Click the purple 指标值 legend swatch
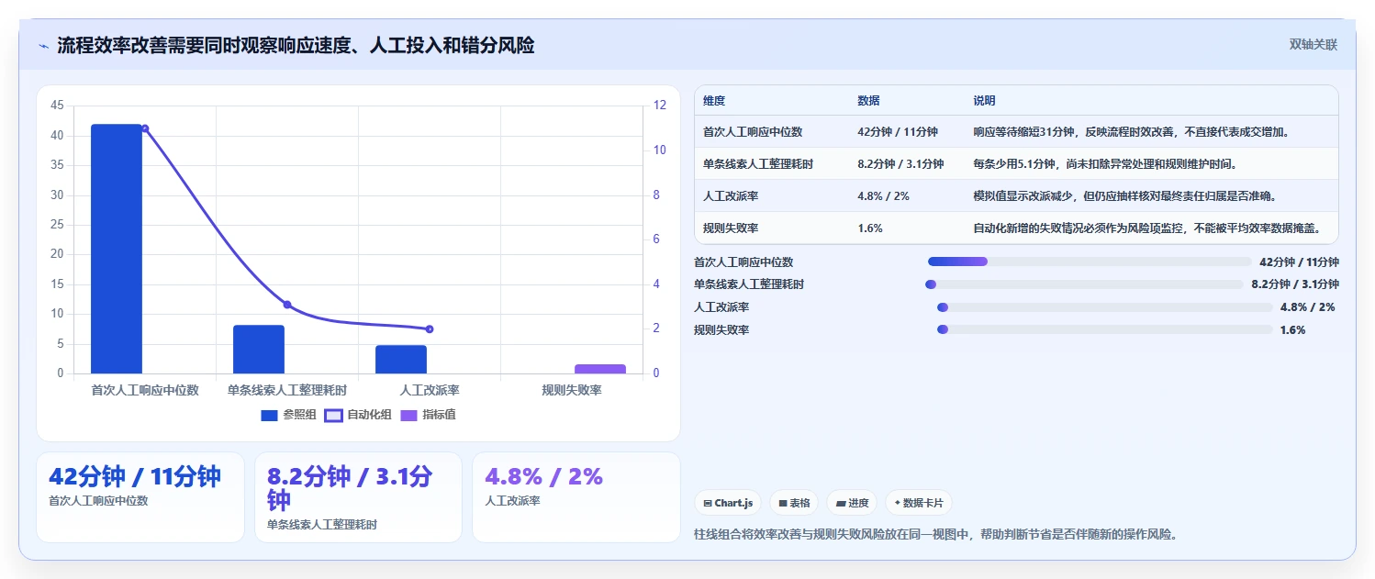The height and width of the screenshot is (579, 1375). click(x=408, y=415)
